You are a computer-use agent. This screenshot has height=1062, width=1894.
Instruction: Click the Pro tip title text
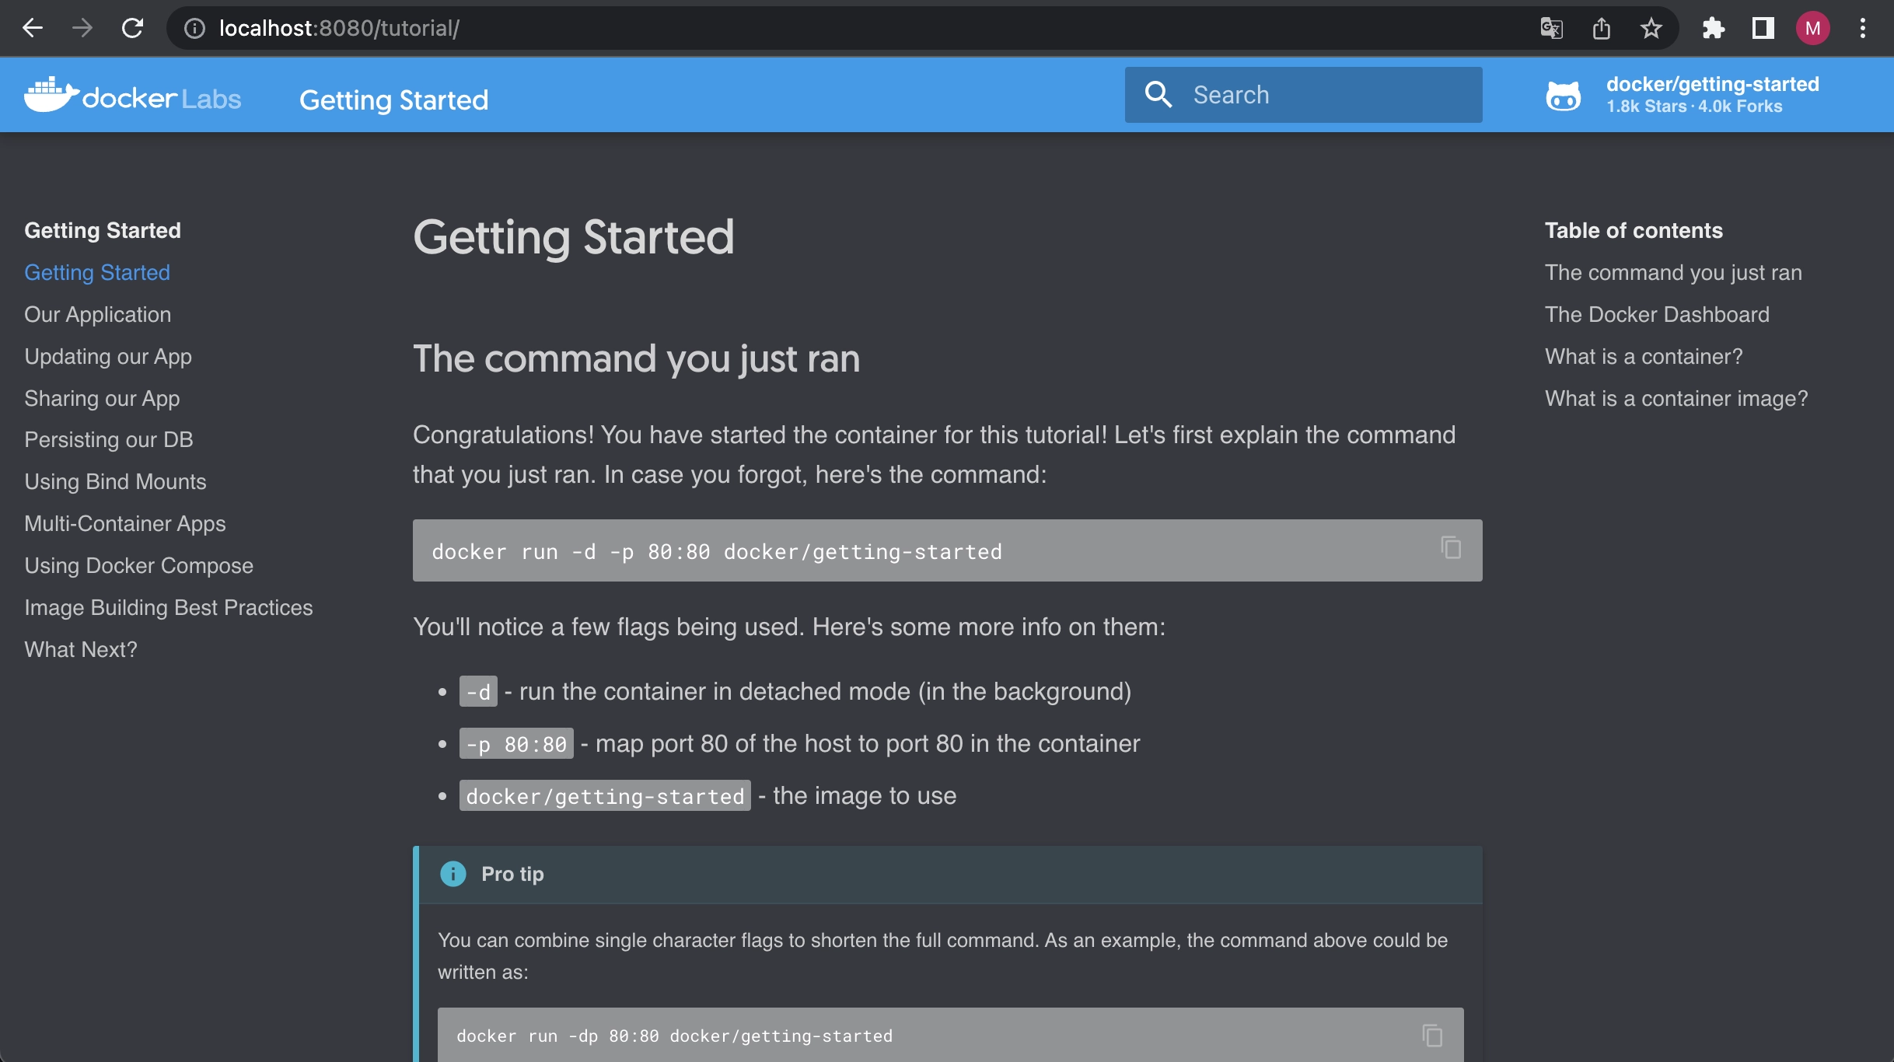point(512,874)
